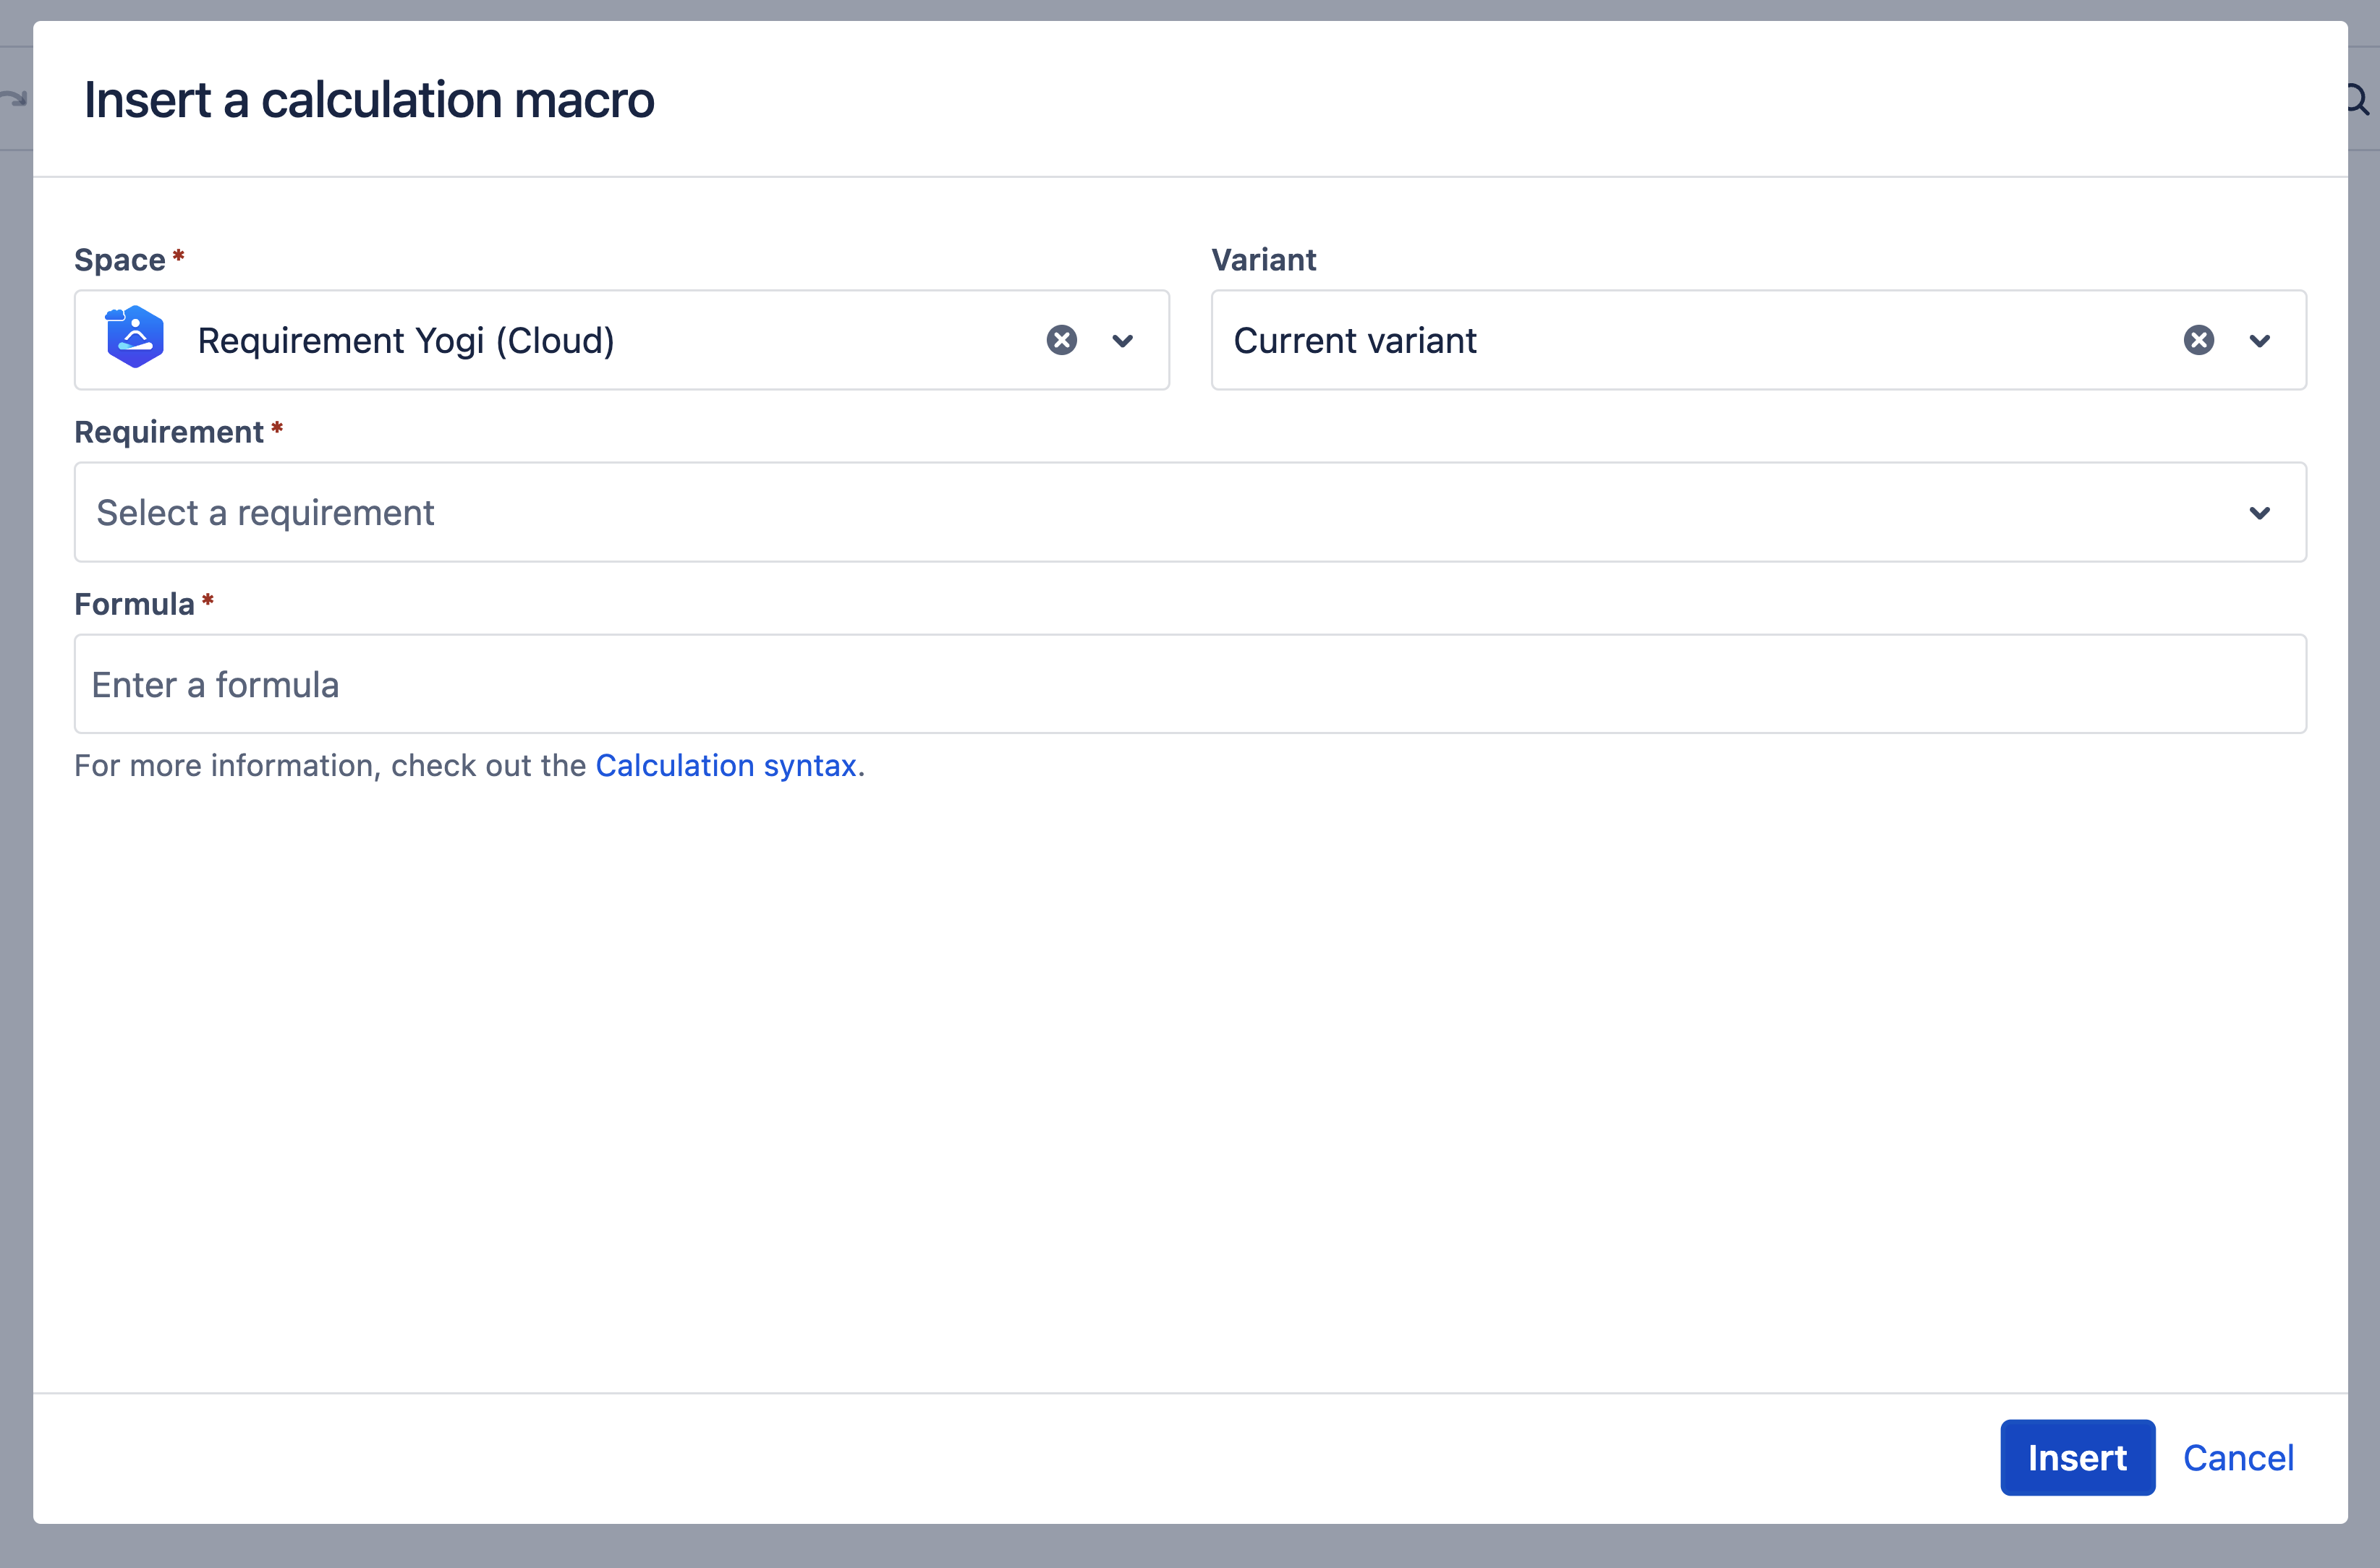Click the Requirement Yogi (Cloud) space value
Screen dimensions: 2380x1568
pyautogui.click(x=405, y=341)
